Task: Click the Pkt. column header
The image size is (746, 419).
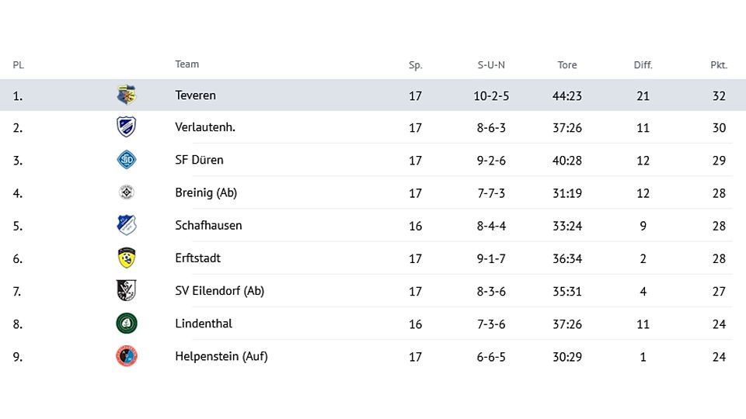Action: 719,65
